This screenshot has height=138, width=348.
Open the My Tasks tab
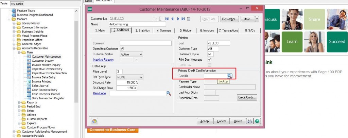click(17, 4)
